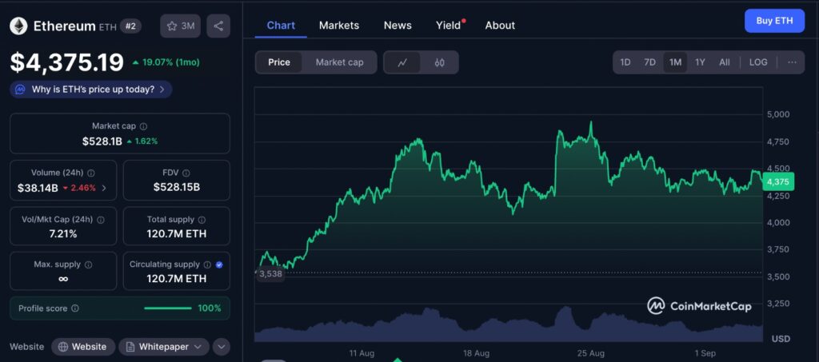This screenshot has width=819, height=362.
Task: Click the 18 Aug date on chart axis
Action: click(x=477, y=353)
